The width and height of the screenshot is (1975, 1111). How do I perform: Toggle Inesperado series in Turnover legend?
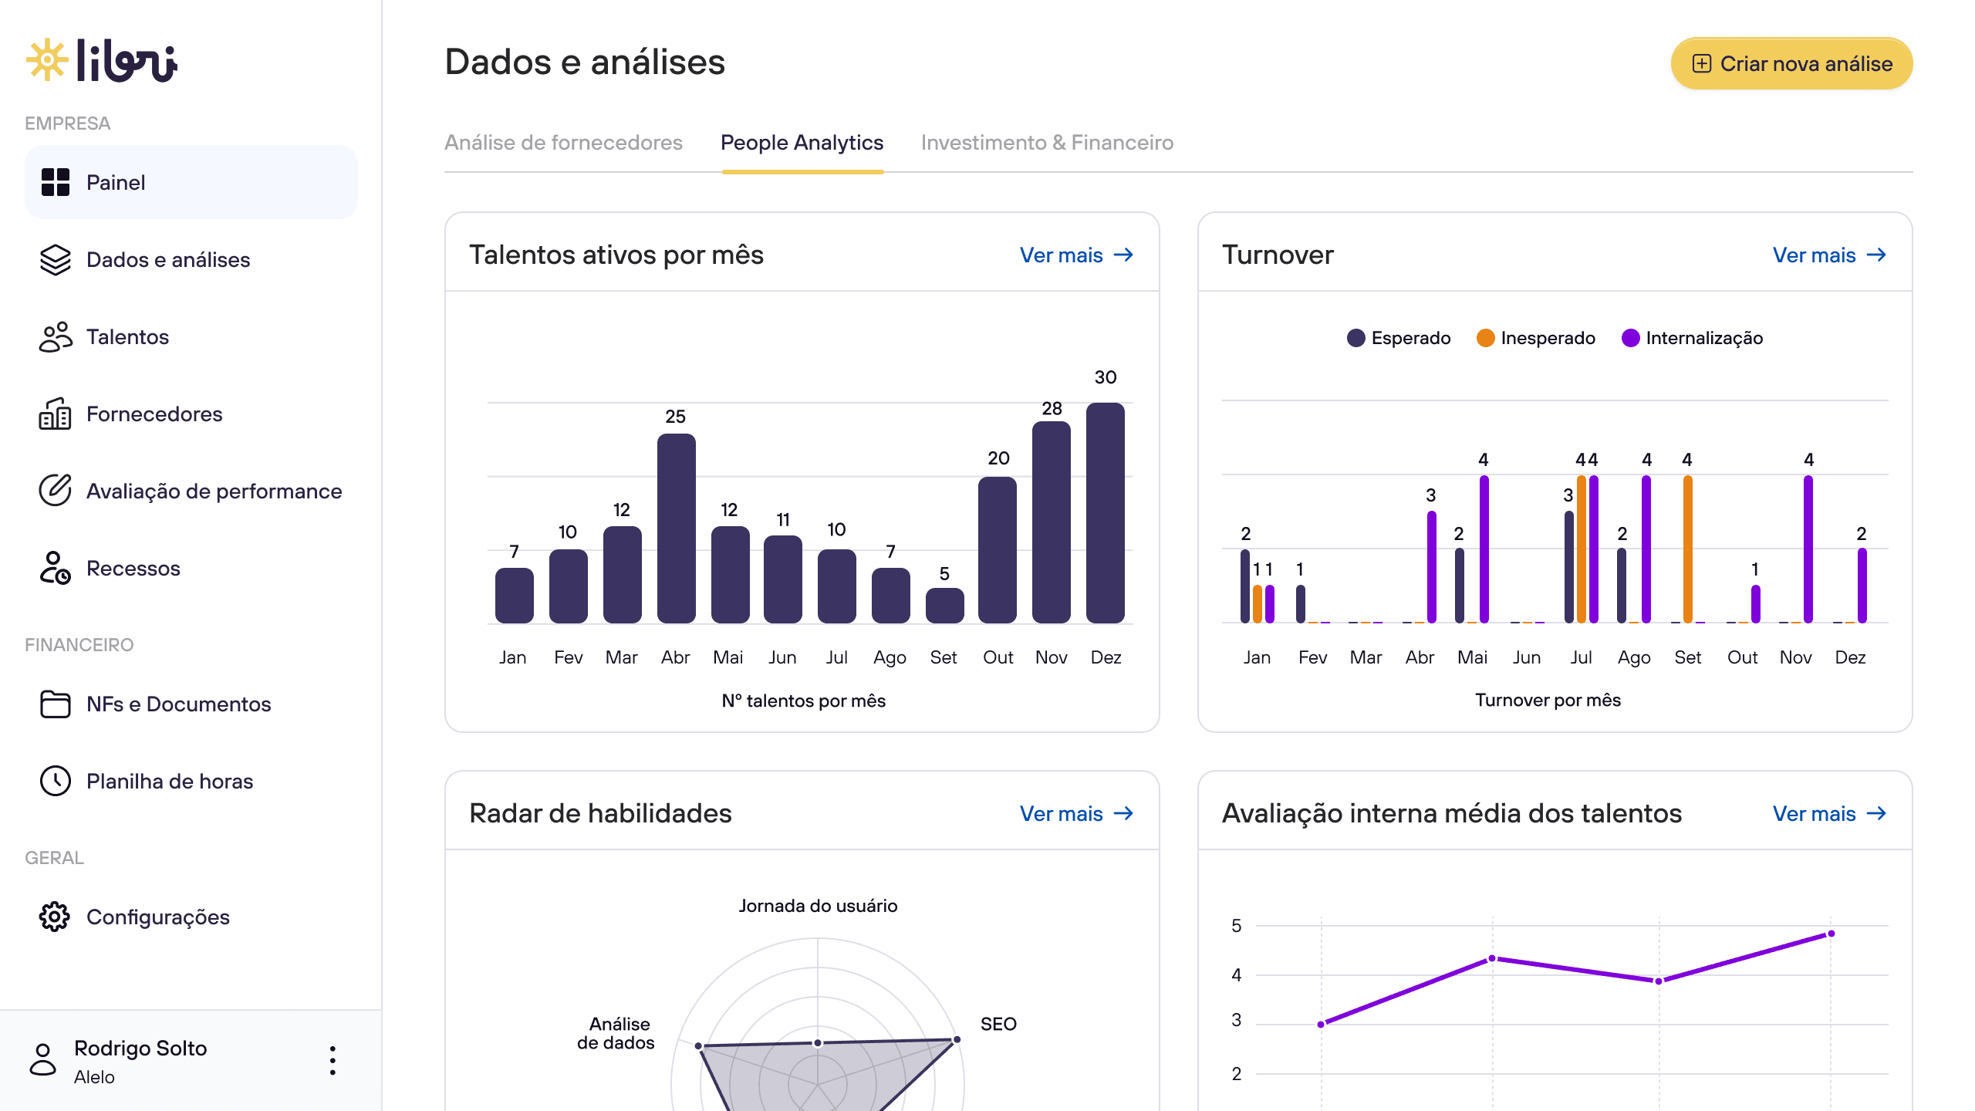pos(1535,338)
